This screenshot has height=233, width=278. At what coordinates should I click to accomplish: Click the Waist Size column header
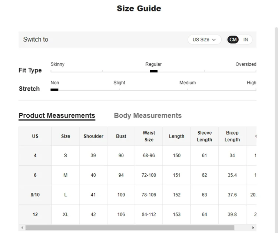[x=149, y=136]
